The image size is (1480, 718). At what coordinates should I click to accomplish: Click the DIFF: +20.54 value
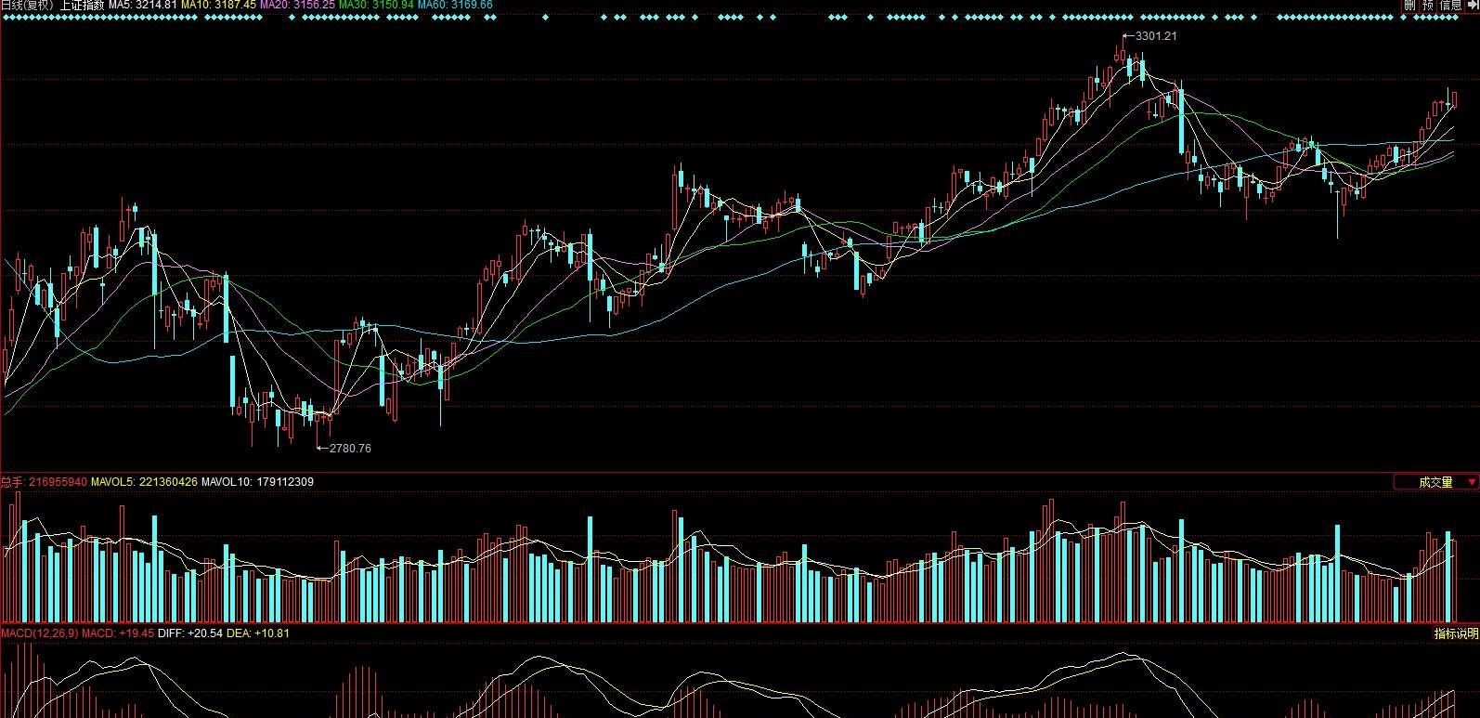pyautogui.click(x=190, y=633)
